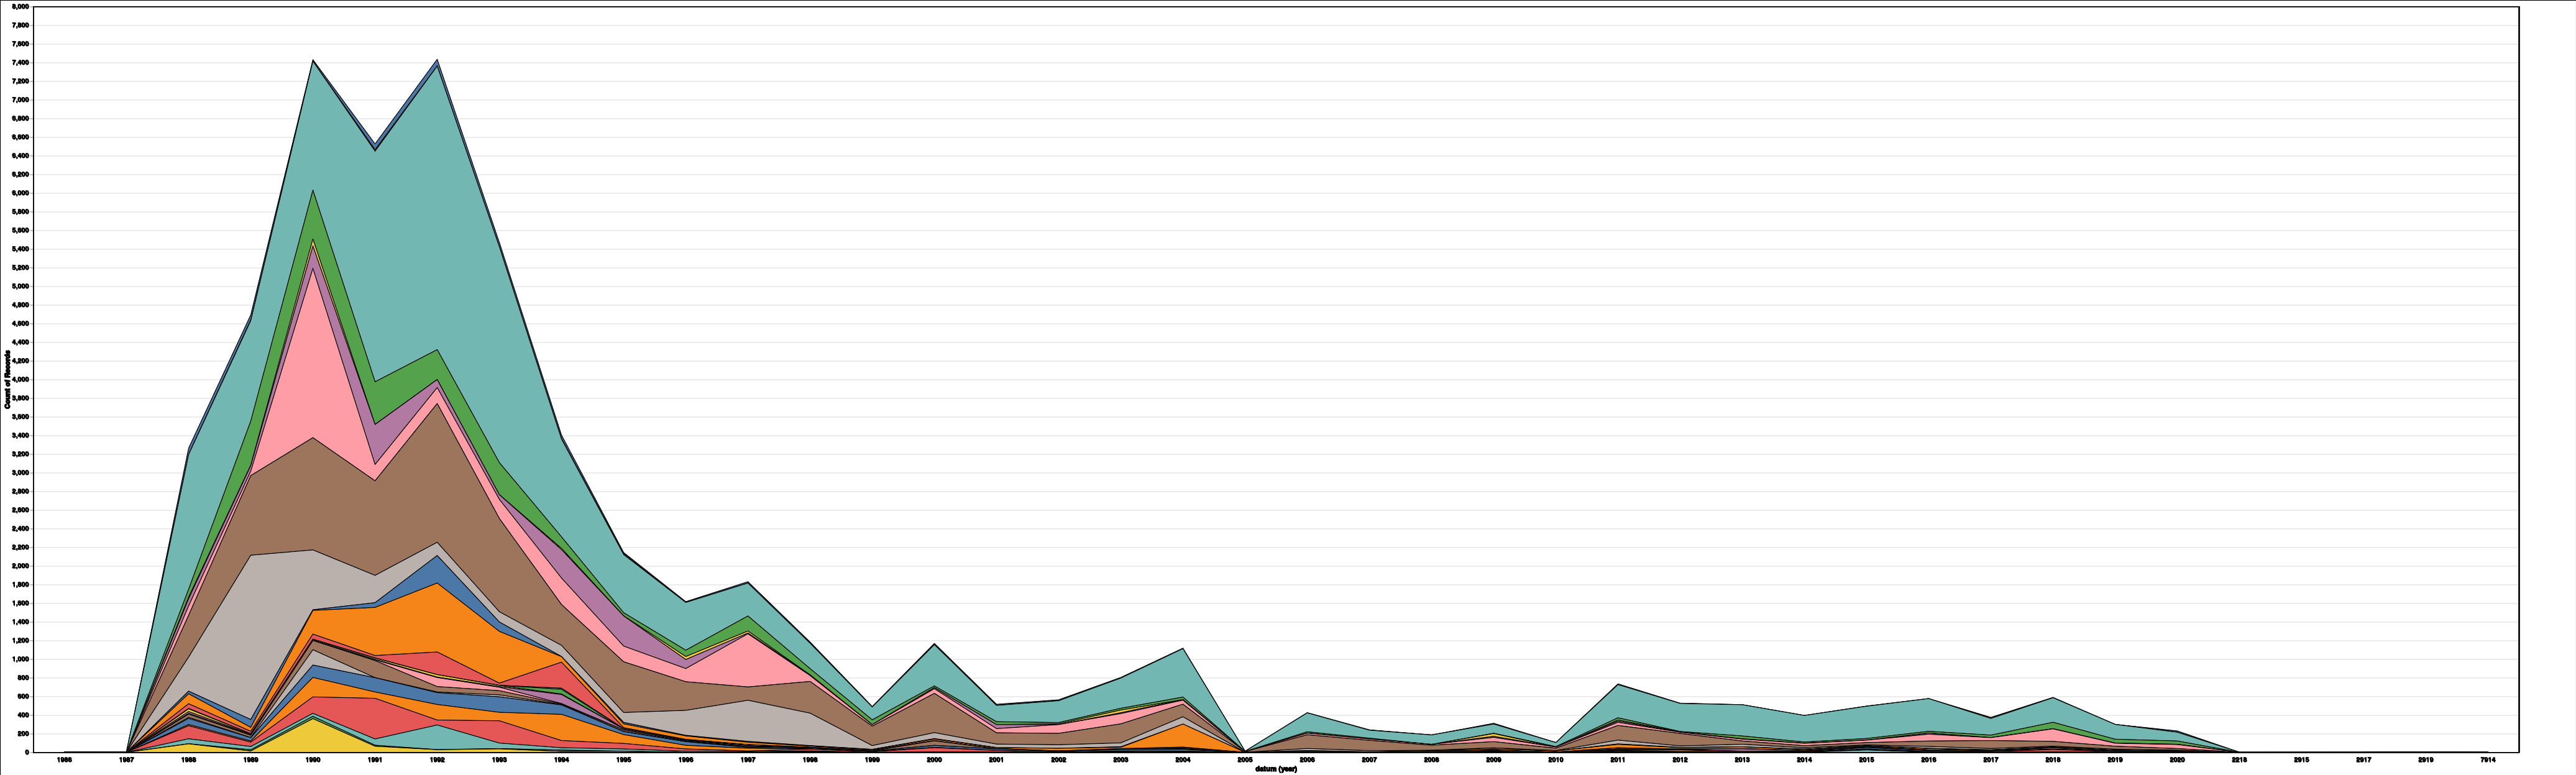The width and height of the screenshot is (2576, 775).
Task: Click the 1987 x-axis year label
Action: point(126,761)
